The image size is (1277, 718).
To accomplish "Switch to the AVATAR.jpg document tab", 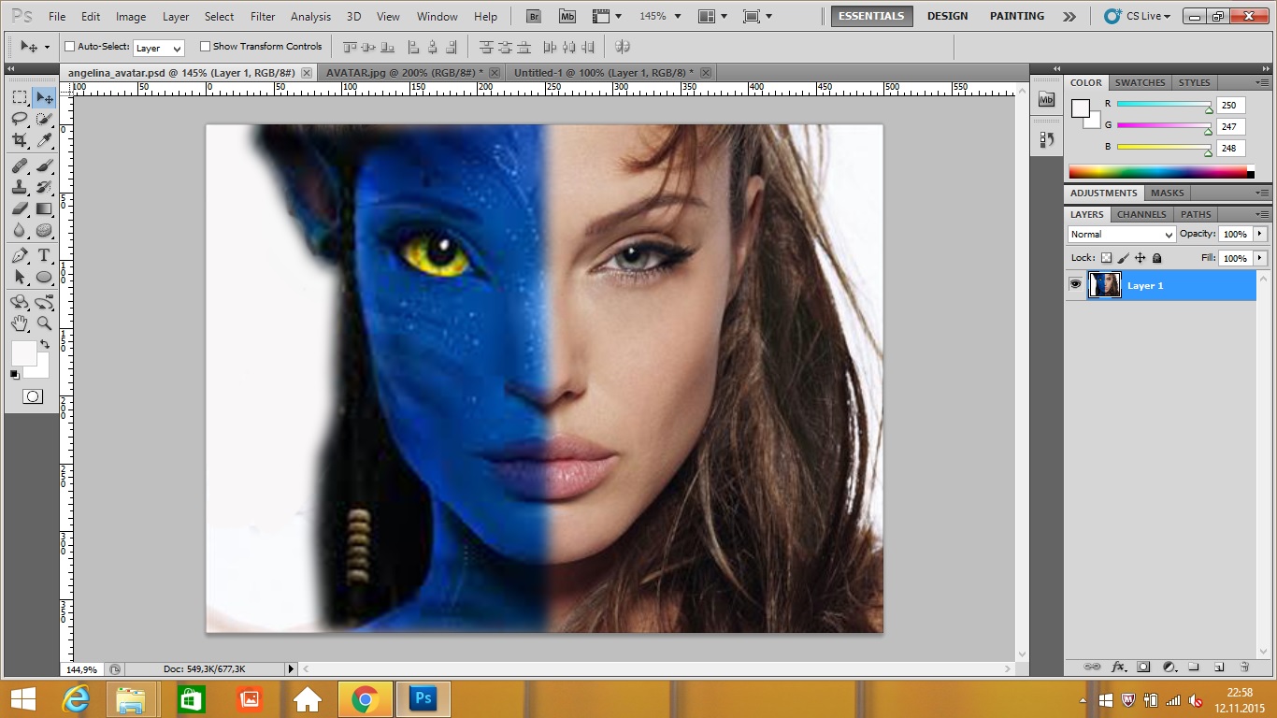I will coord(404,72).
